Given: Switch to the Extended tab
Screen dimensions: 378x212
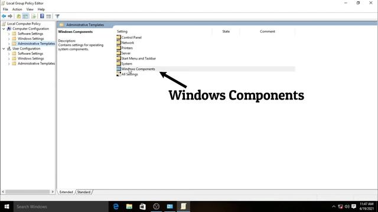Looking at the screenshot, I should (x=66, y=192).
